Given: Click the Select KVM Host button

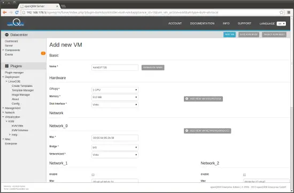Looking at the screenshot, I should pos(274,35).
